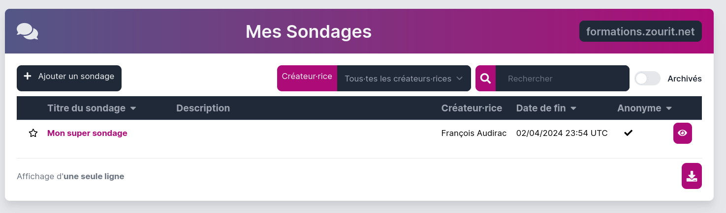Viewport: 726px width, 213px height.
Task: Click the Créateur·rice column header
Action: [472, 108]
